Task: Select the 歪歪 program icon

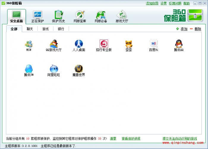Action: (x=129, y=44)
